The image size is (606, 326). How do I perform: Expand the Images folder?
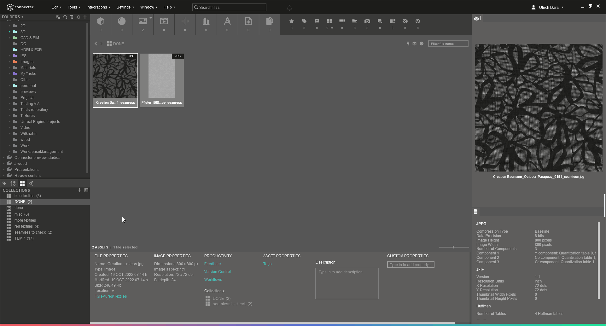tap(10, 62)
